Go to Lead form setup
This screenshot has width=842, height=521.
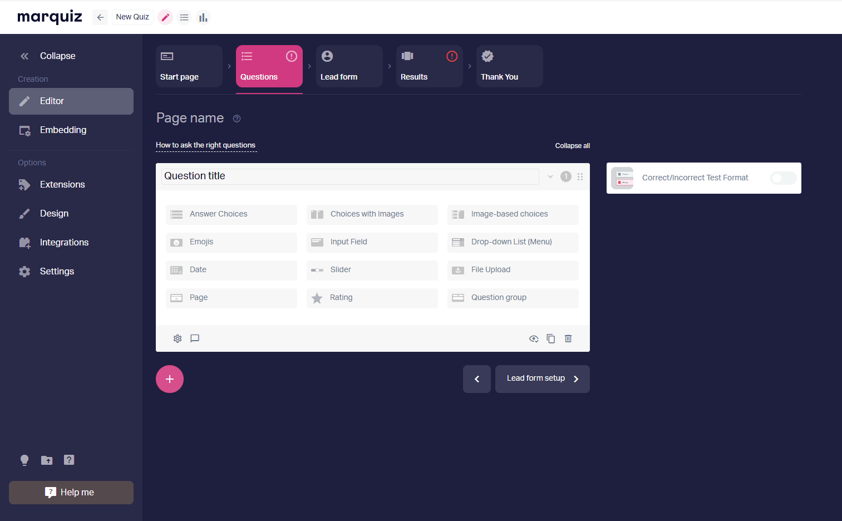[543, 379]
